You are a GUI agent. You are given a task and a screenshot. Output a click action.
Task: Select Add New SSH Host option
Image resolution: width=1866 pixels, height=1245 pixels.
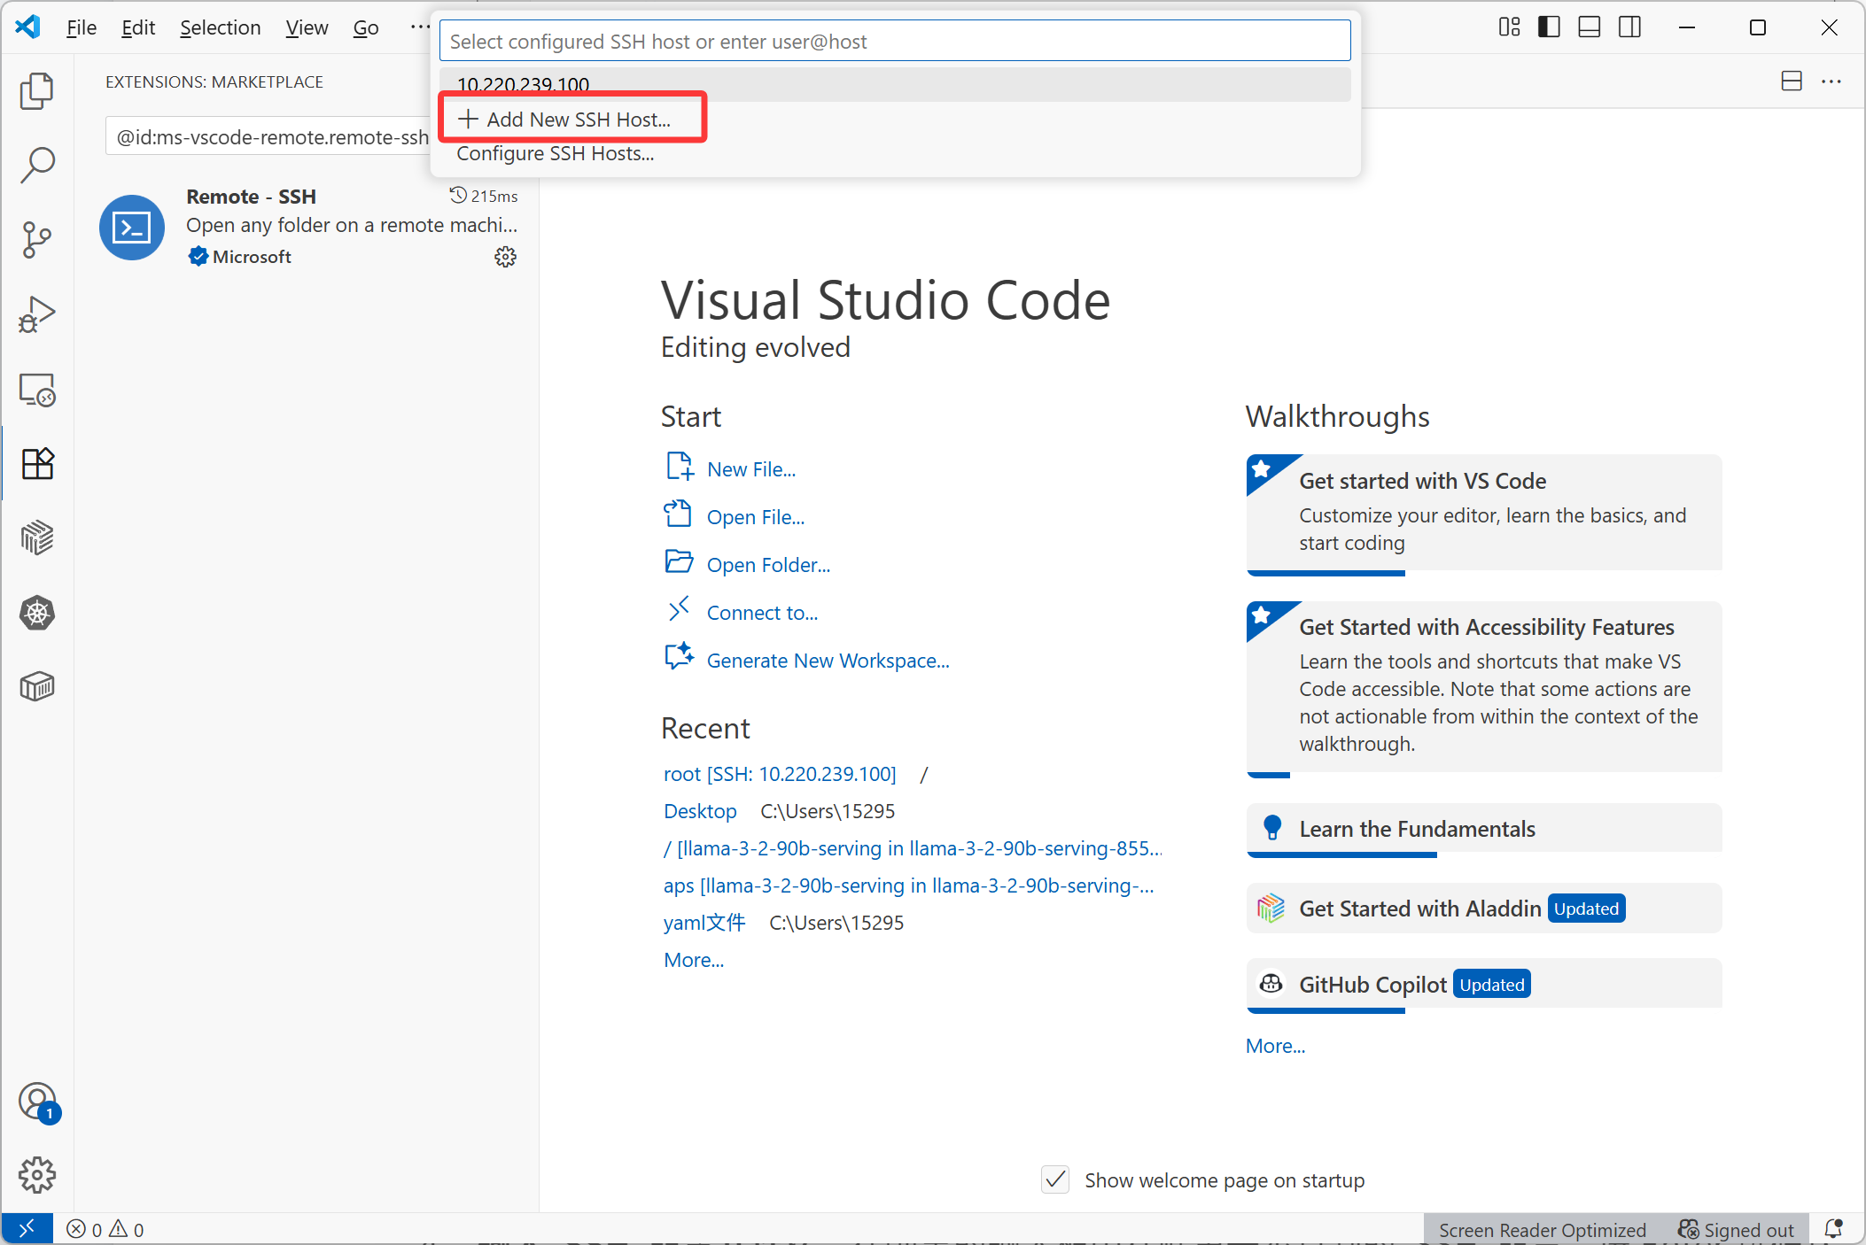tap(578, 120)
